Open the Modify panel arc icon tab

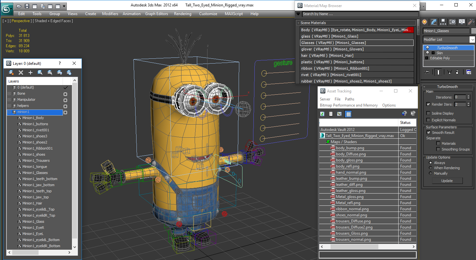click(434, 22)
